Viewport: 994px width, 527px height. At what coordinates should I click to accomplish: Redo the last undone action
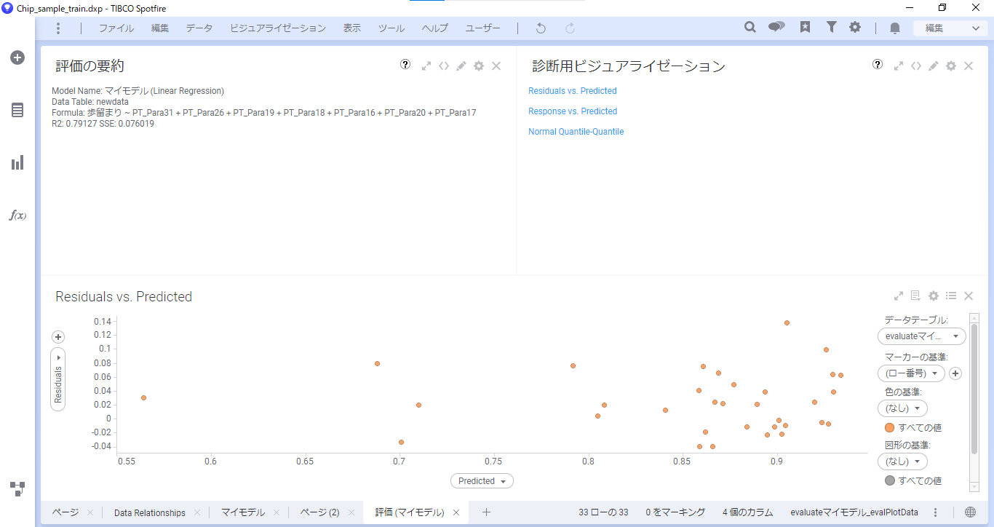570,28
